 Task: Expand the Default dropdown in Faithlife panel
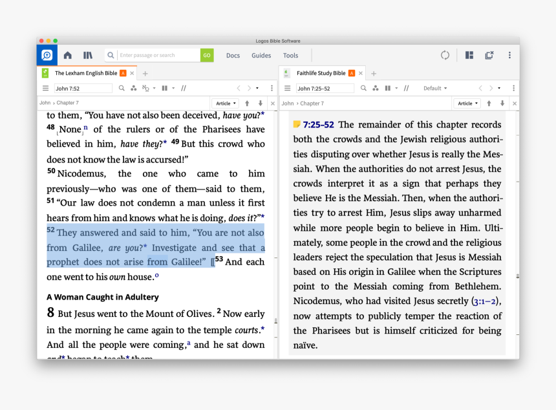click(435, 88)
